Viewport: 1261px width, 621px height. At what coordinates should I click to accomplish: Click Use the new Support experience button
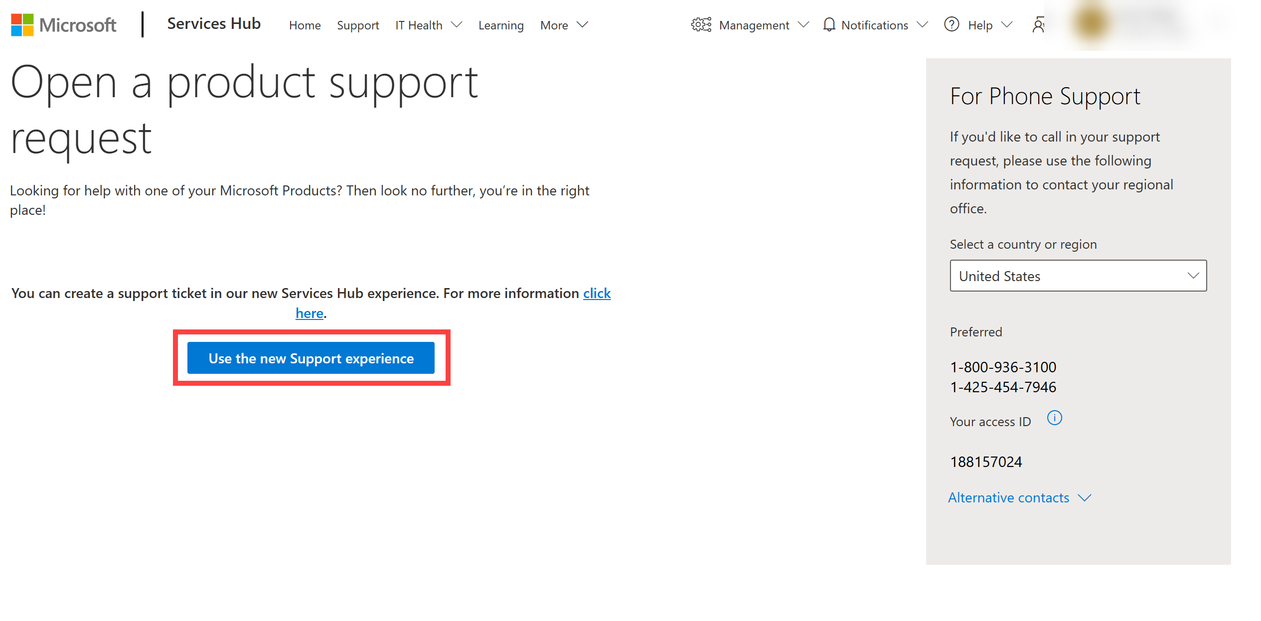311,359
